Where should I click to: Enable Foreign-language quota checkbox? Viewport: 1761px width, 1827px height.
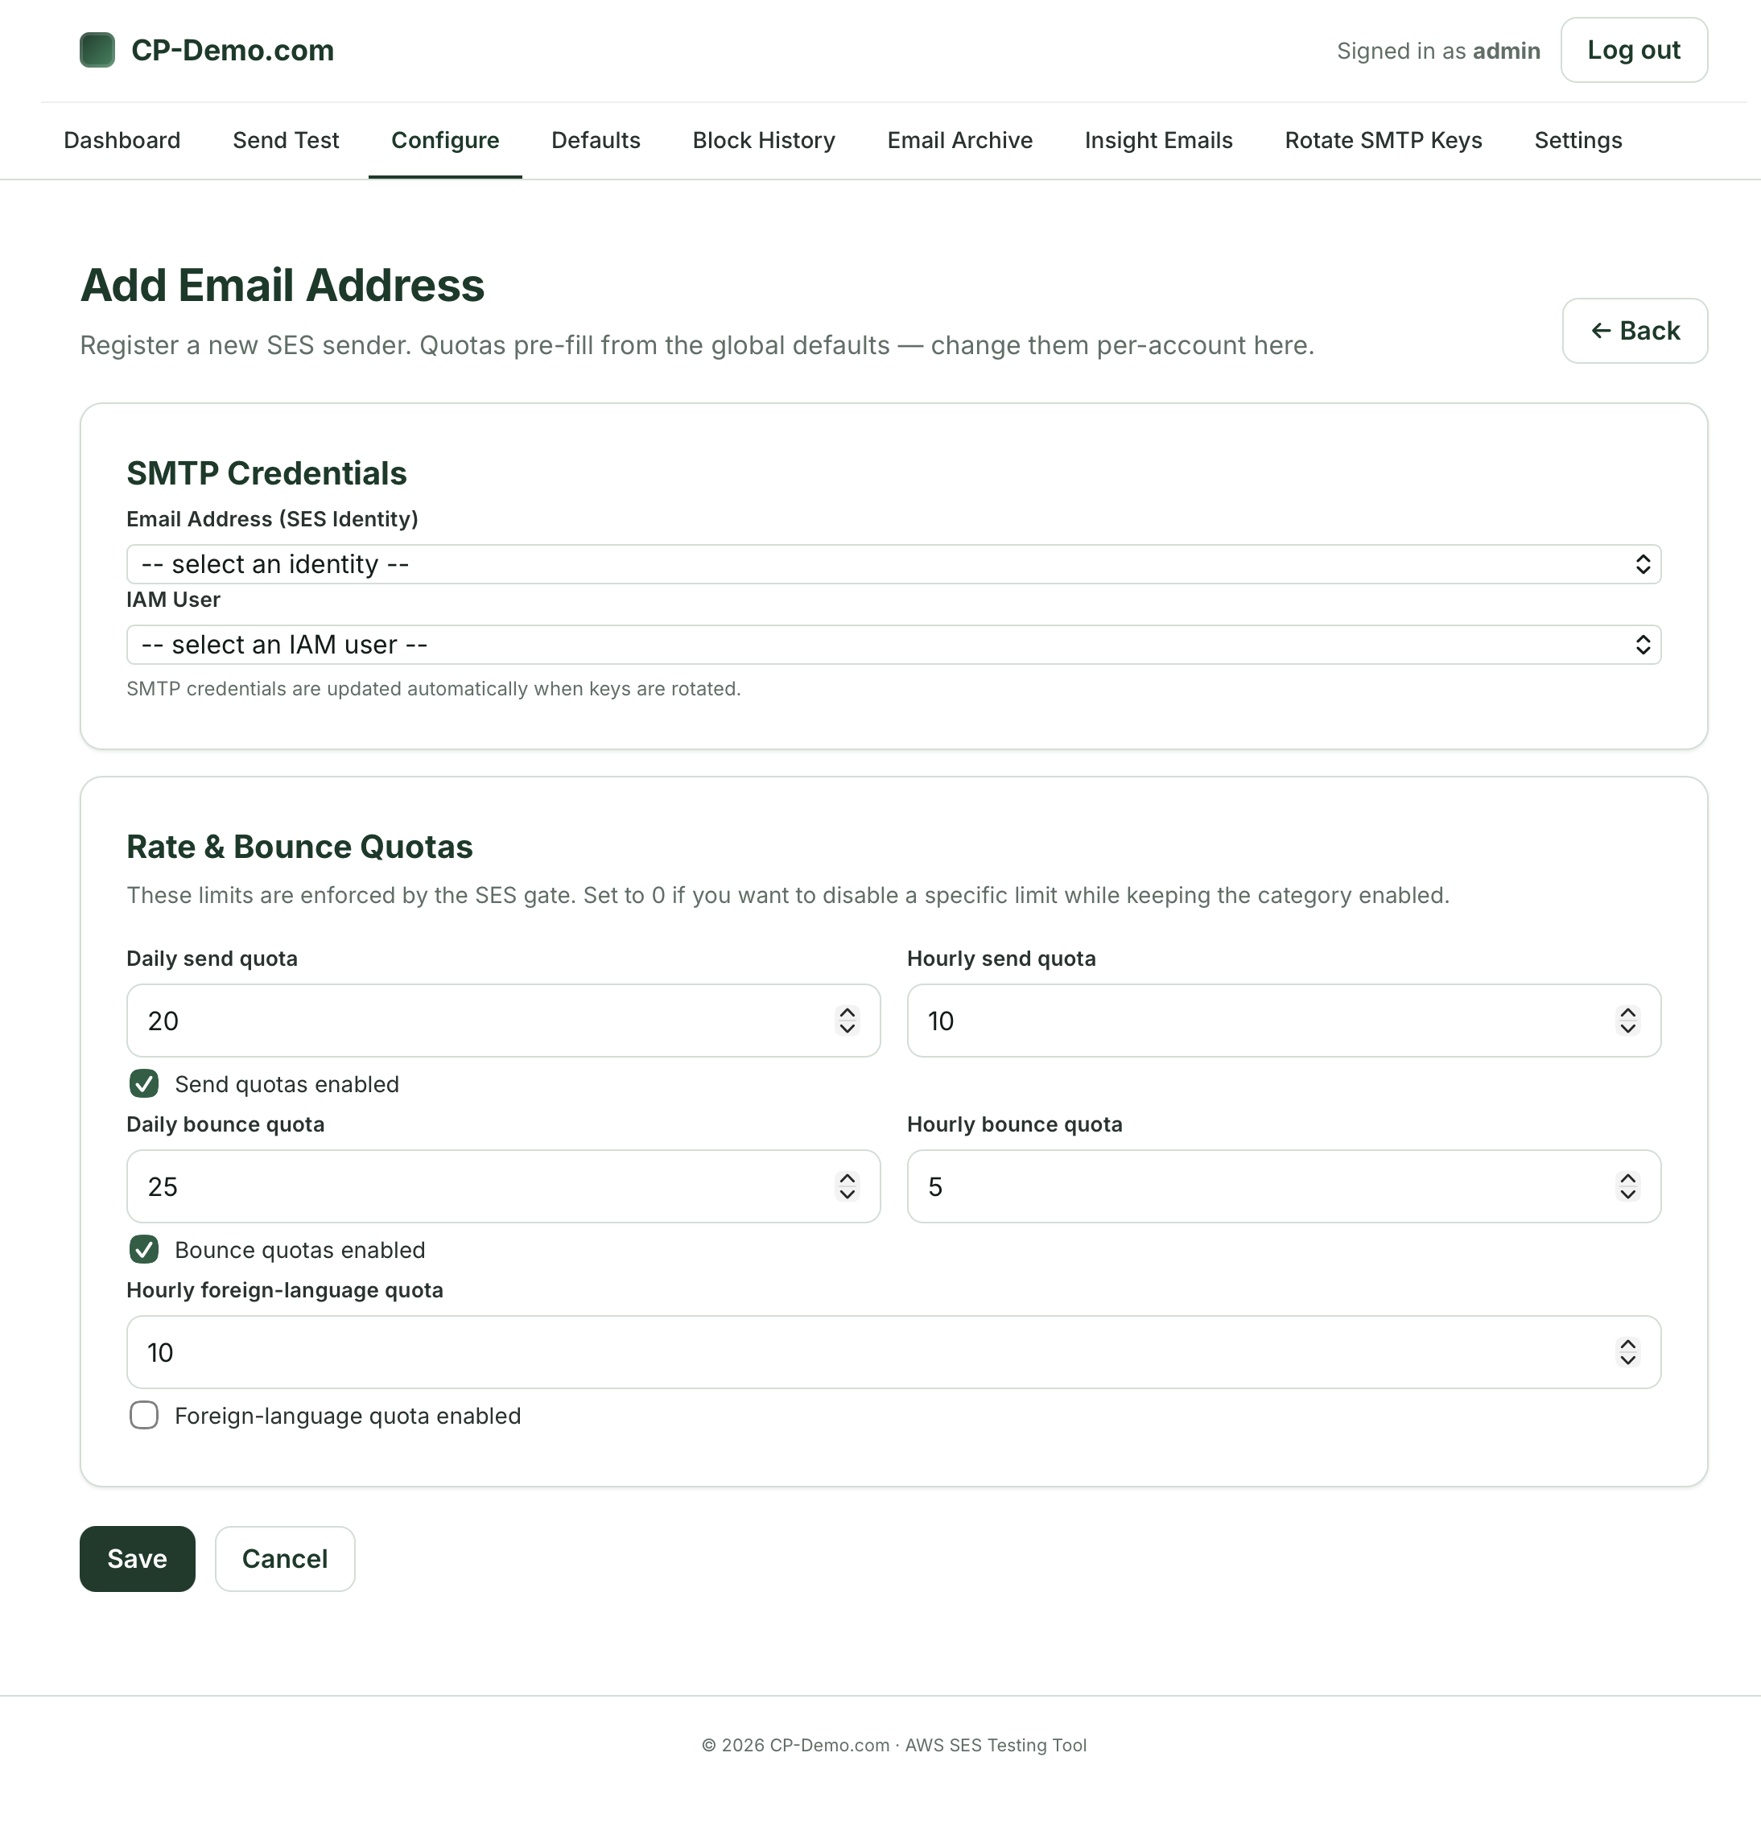click(143, 1415)
